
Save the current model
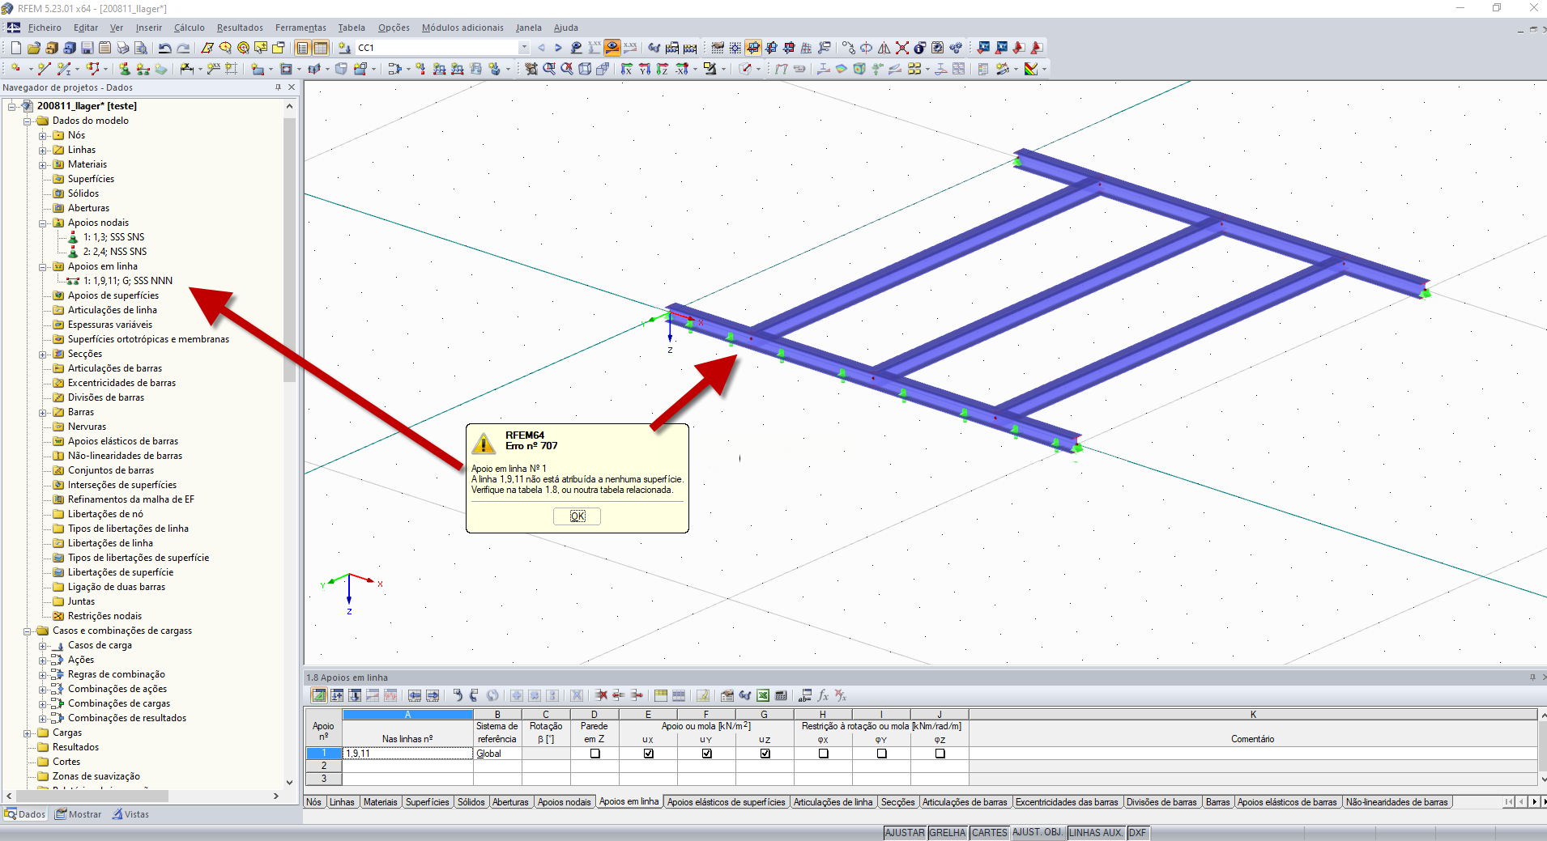pos(87,48)
